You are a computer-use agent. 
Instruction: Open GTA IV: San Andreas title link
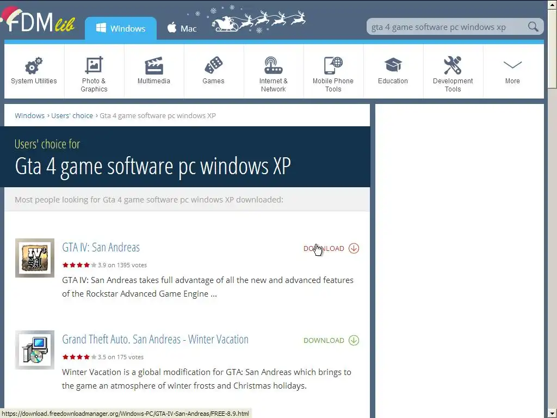[101, 248]
